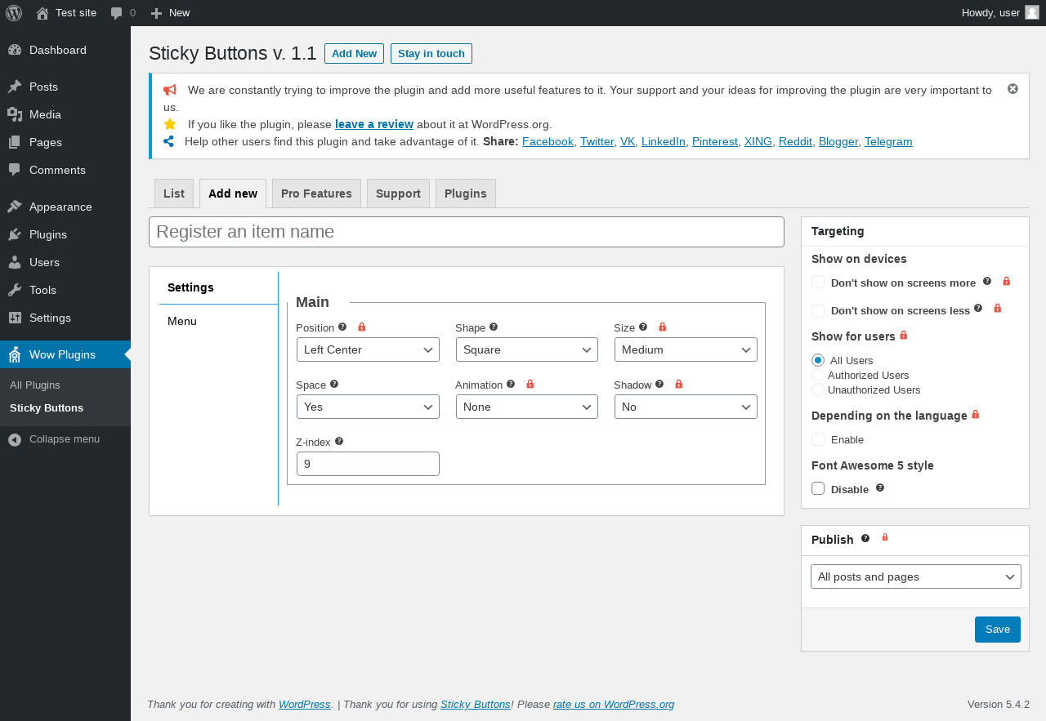Click the help icon next to Position
The image size is (1046, 721).
342,327
